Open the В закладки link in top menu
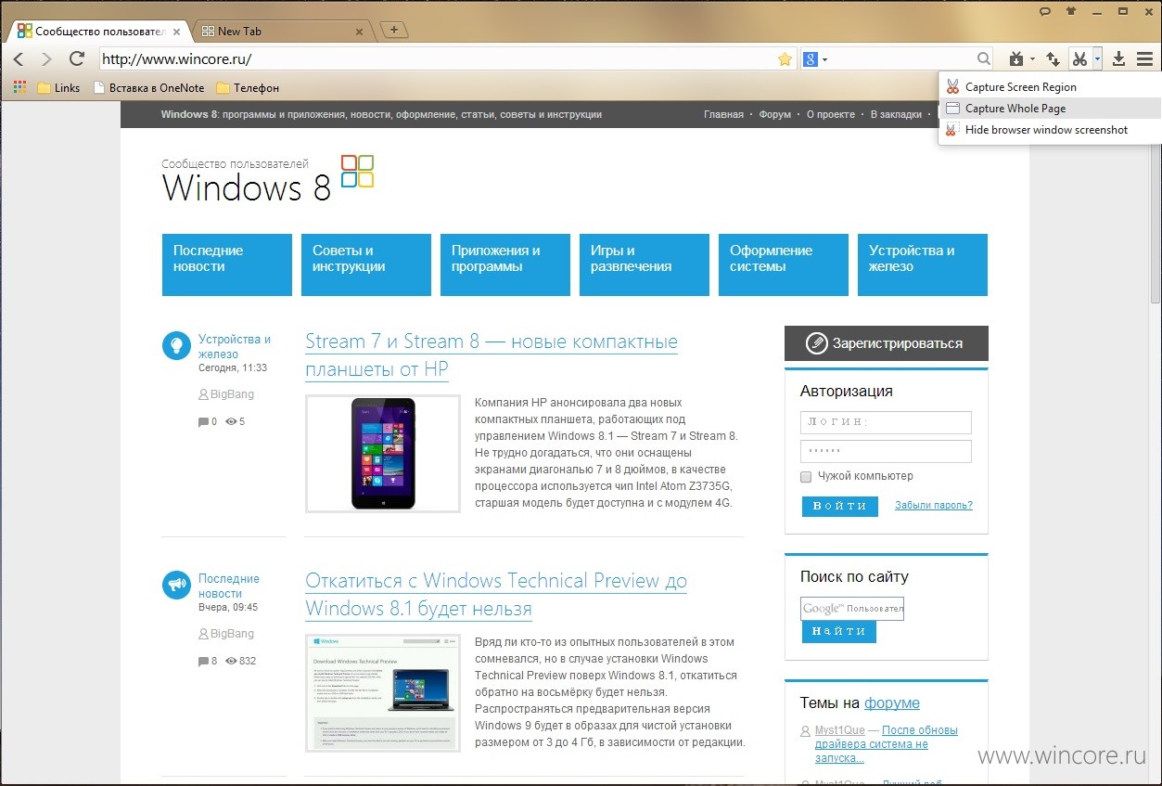This screenshot has width=1162, height=786. pos(896,115)
